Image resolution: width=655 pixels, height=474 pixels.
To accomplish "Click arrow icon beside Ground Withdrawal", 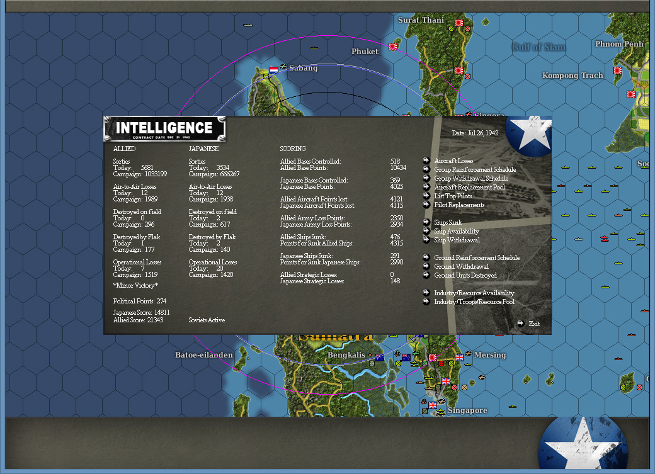I will pos(426,266).
